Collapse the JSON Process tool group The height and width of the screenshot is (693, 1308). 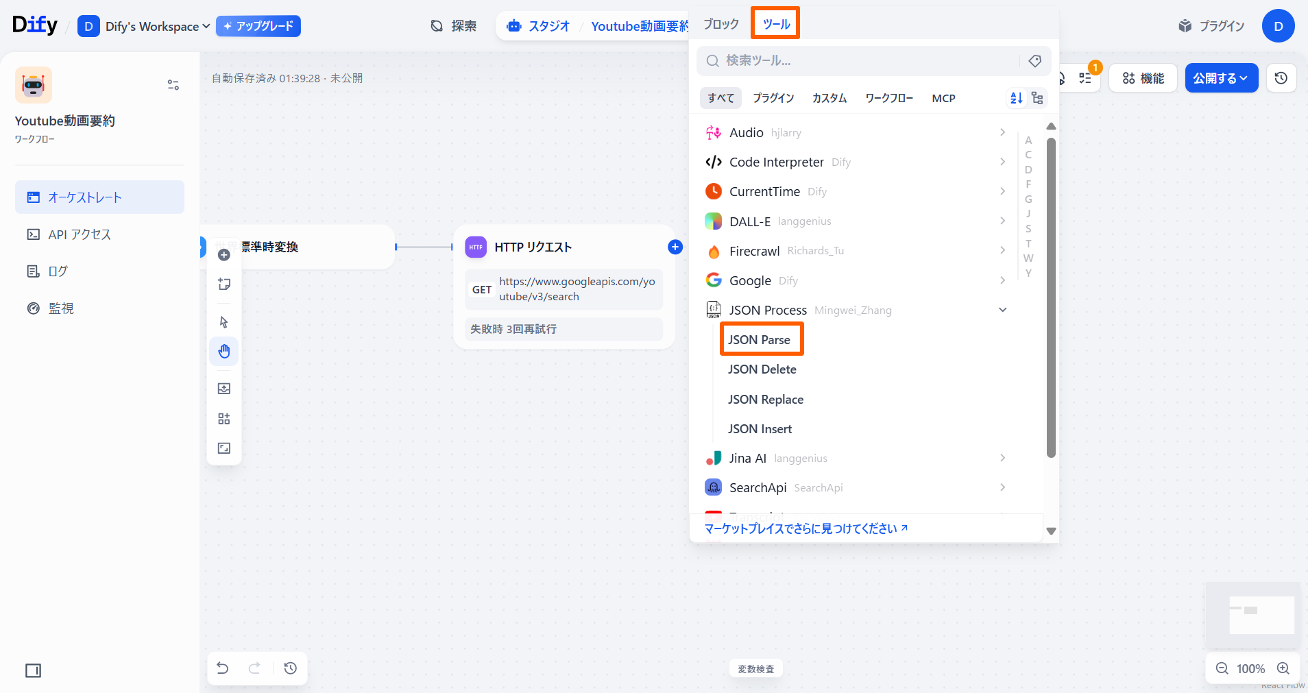coord(1002,310)
